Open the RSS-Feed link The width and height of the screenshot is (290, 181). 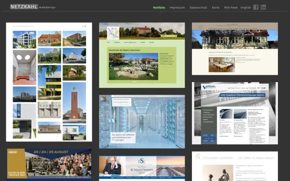point(231,8)
